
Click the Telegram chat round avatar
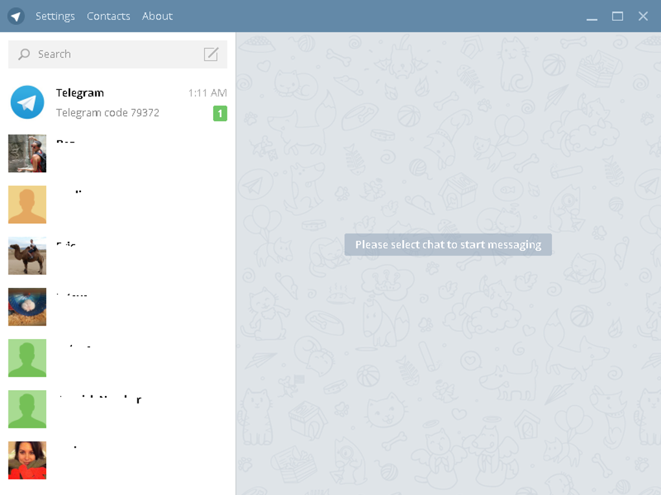pos(27,102)
